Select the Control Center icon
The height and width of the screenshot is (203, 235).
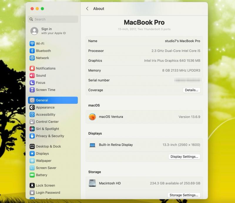point(32,122)
